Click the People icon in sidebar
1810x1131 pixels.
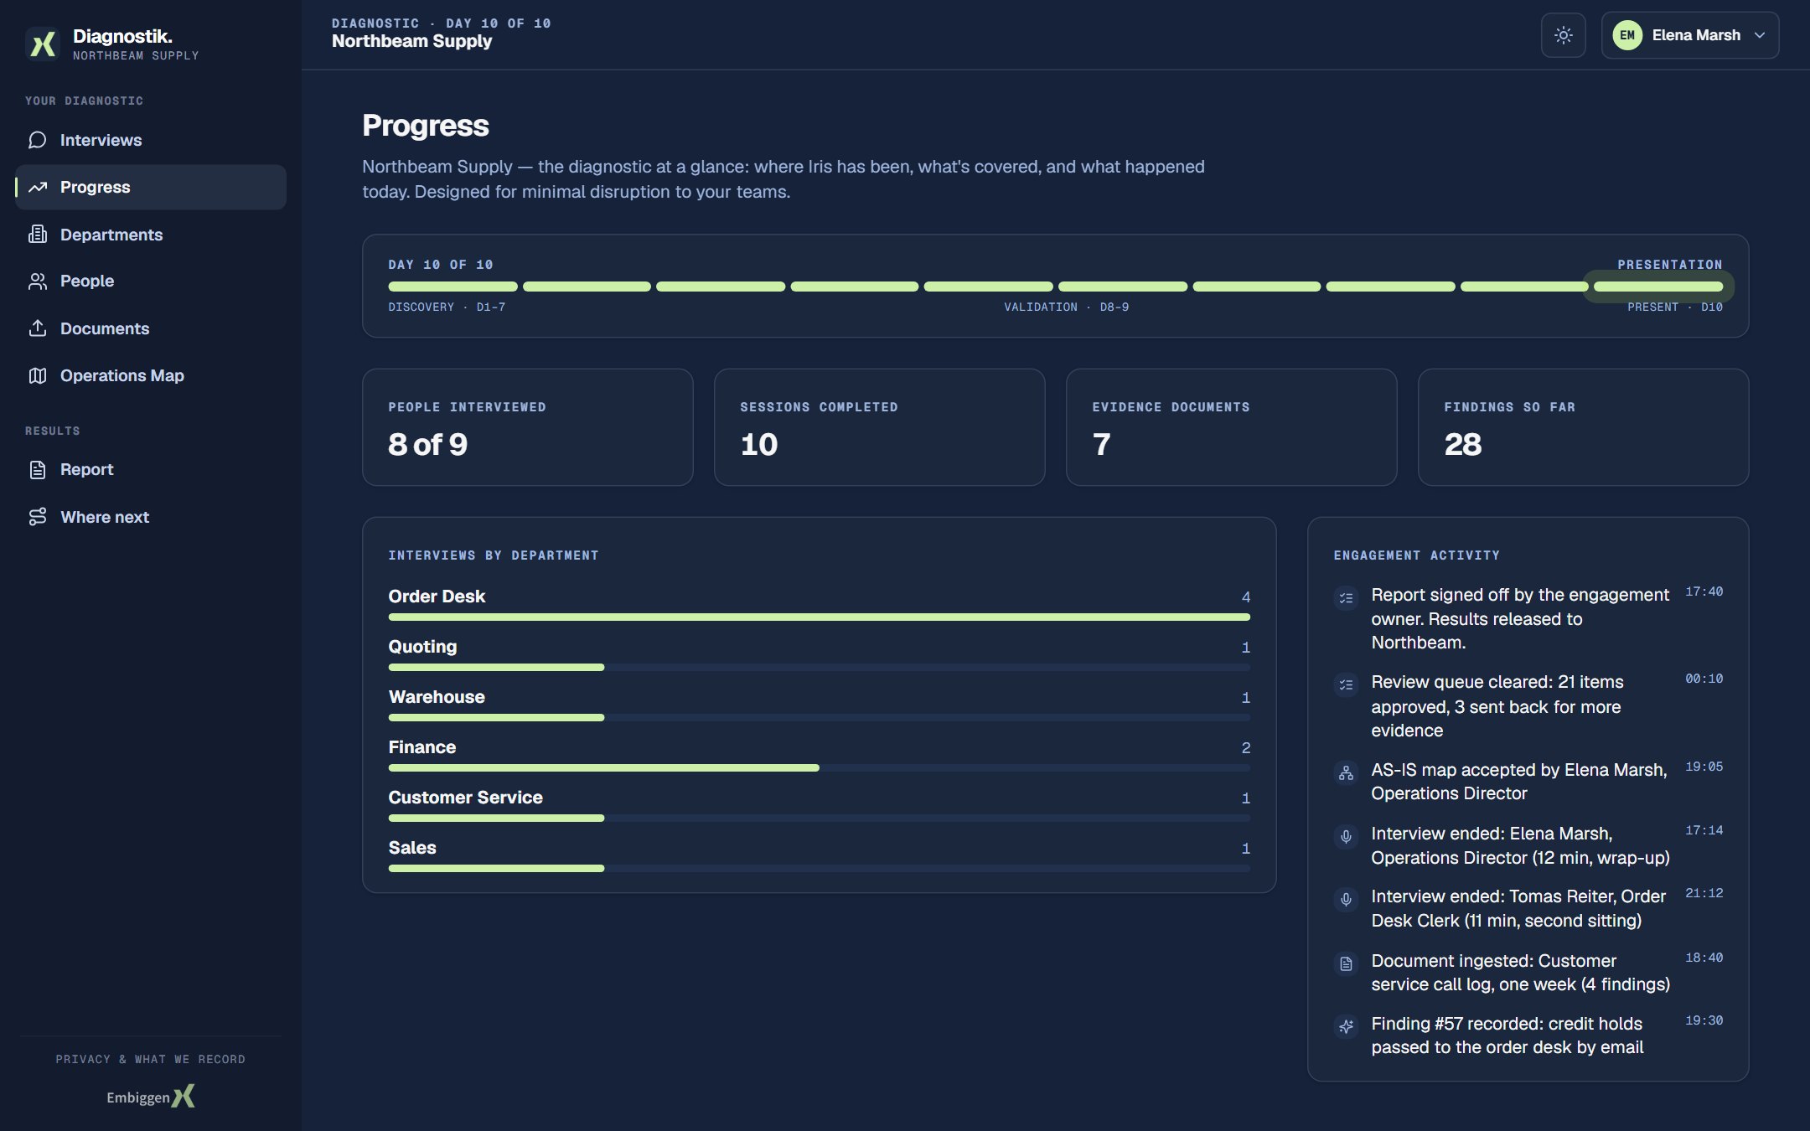tap(38, 281)
